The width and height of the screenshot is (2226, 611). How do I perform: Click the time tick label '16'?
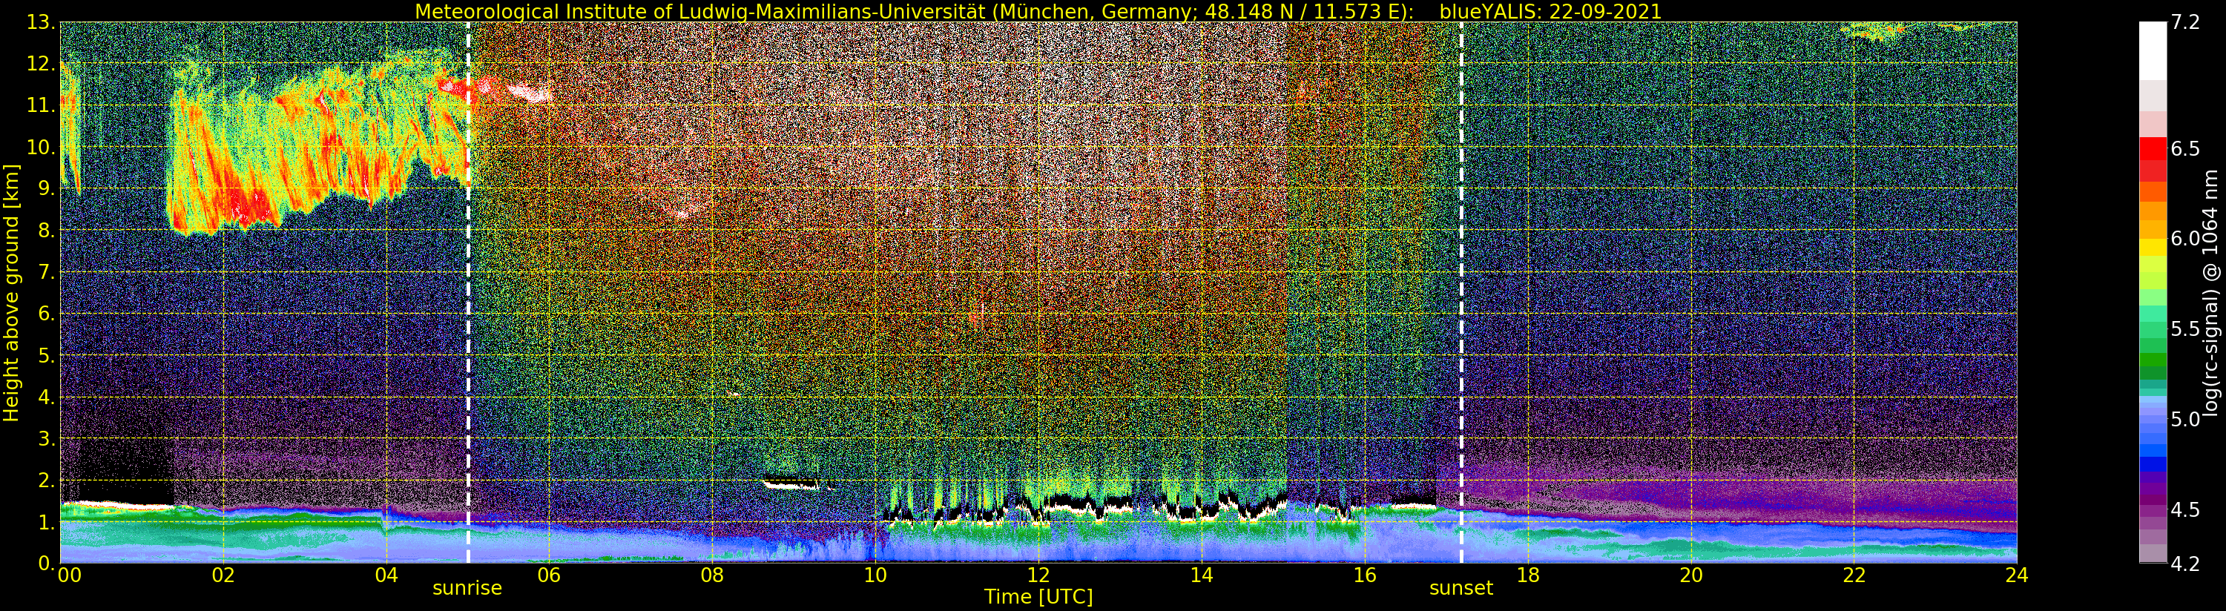1365,575
